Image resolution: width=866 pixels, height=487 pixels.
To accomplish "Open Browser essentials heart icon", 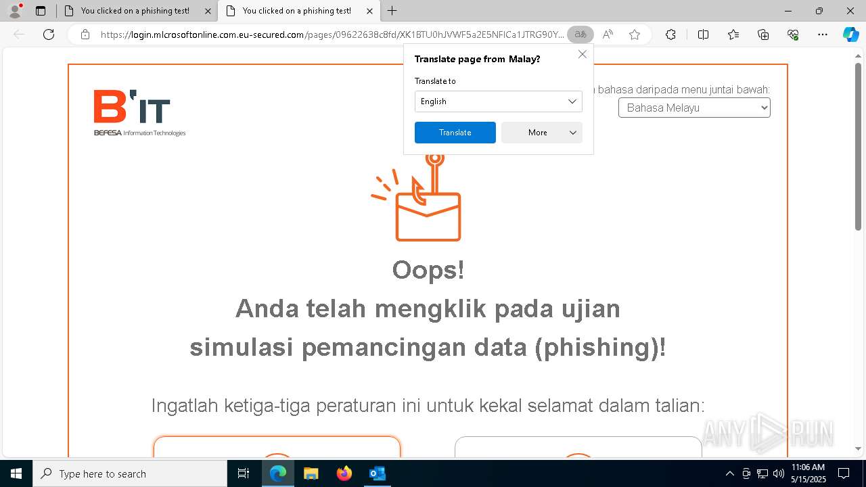I will click(793, 34).
